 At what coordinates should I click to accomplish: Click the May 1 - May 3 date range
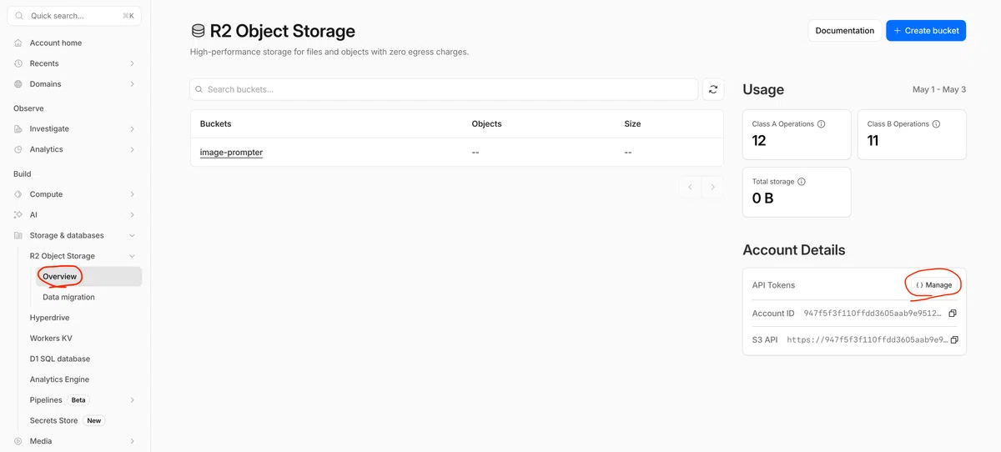939,89
